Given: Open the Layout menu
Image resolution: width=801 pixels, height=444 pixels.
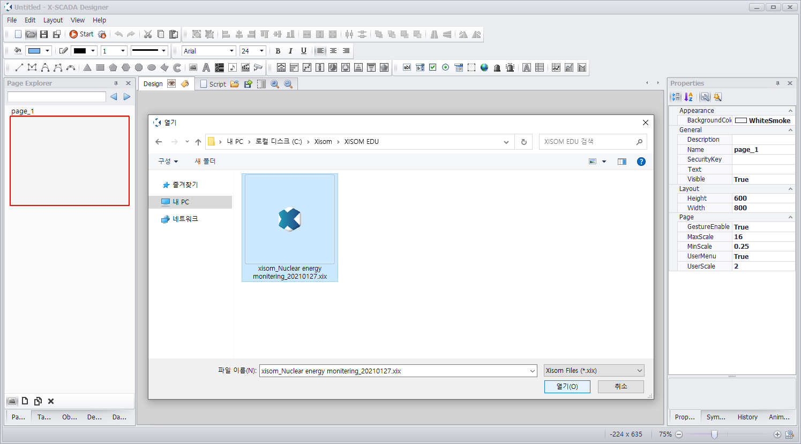Looking at the screenshot, I should click(x=53, y=20).
